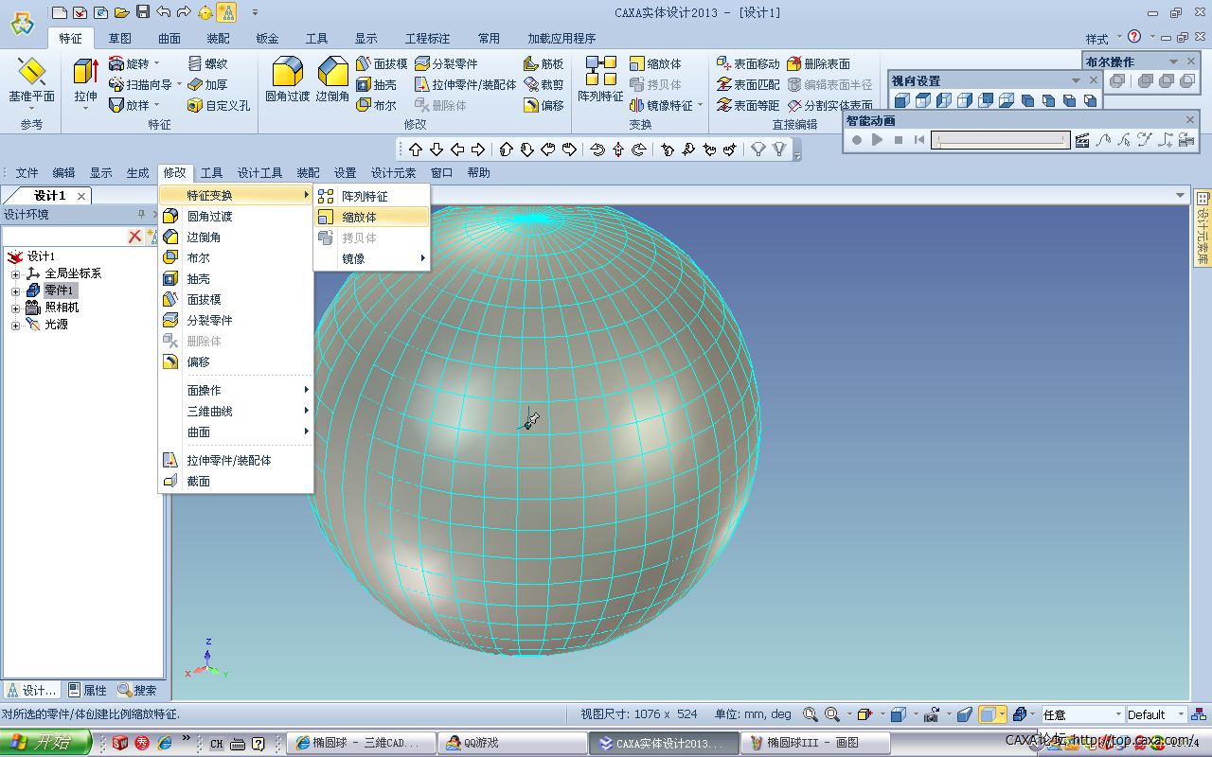Click the 布尔 boolean ribbon tool
The width and height of the screenshot is (1212, 757).
pyautogui.click(x=376, y=105)
